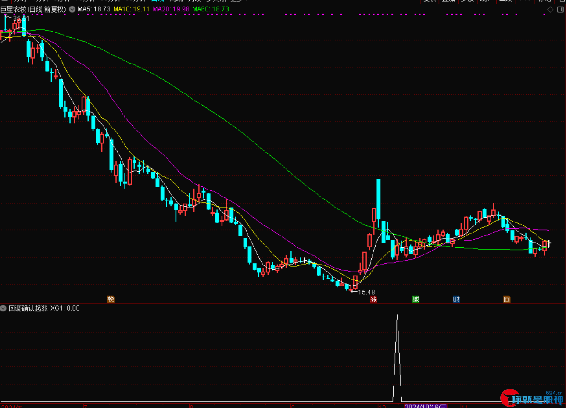
Task: Click the blue 财 event marker
Action: coord(456,299)
